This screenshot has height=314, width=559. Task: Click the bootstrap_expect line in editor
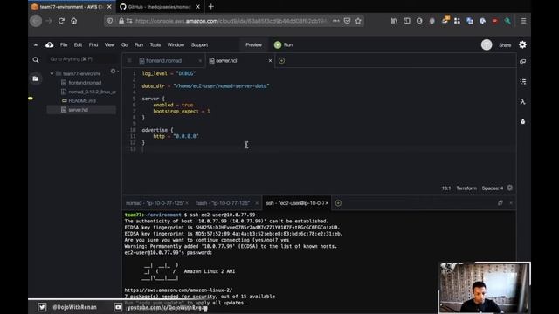click(x=182, y=111)
